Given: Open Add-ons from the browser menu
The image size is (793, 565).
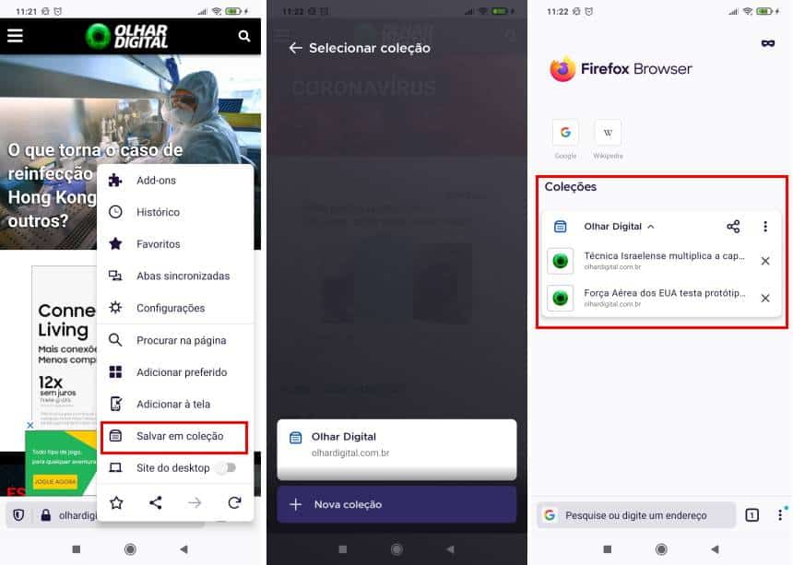Looking at the screenshot, I should tap(175, 181).
